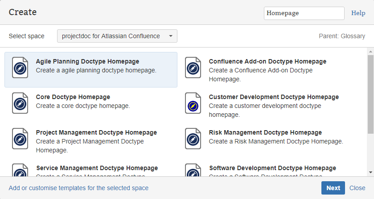Open the Select space dropdown
This screenshot has height=199, width=374.
coord(117,36)
